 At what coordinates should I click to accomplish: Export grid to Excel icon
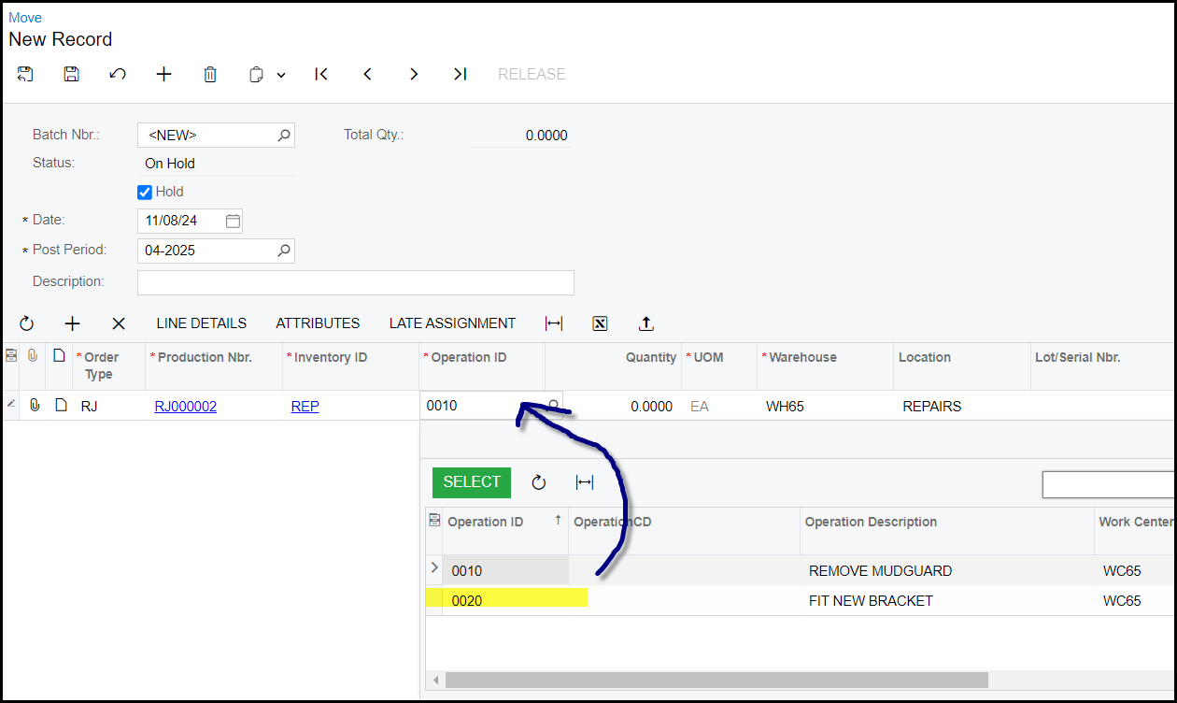tap(600, 323)
